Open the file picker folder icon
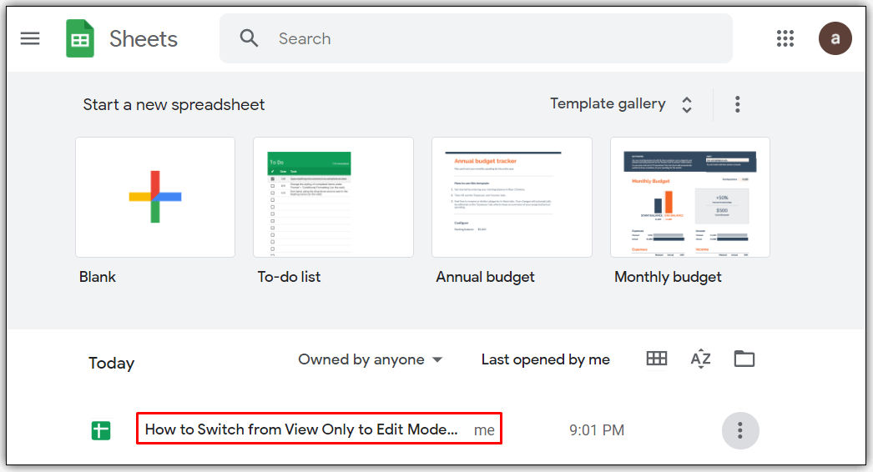Image resolution: width=873 pixels, height=472 pixels. coord(744,359)
